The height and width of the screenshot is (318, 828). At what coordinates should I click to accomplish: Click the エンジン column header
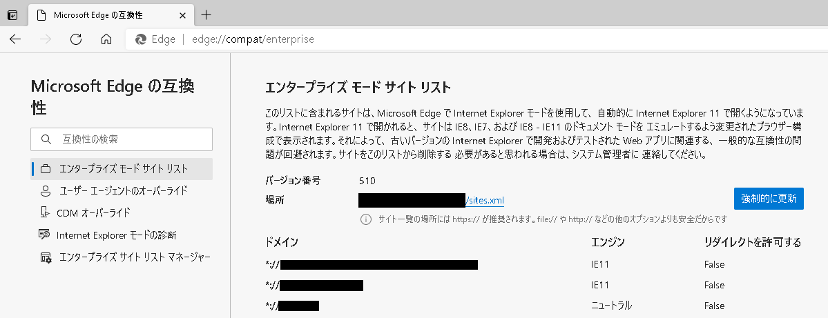pyautogui.click(x=608, y=242)
